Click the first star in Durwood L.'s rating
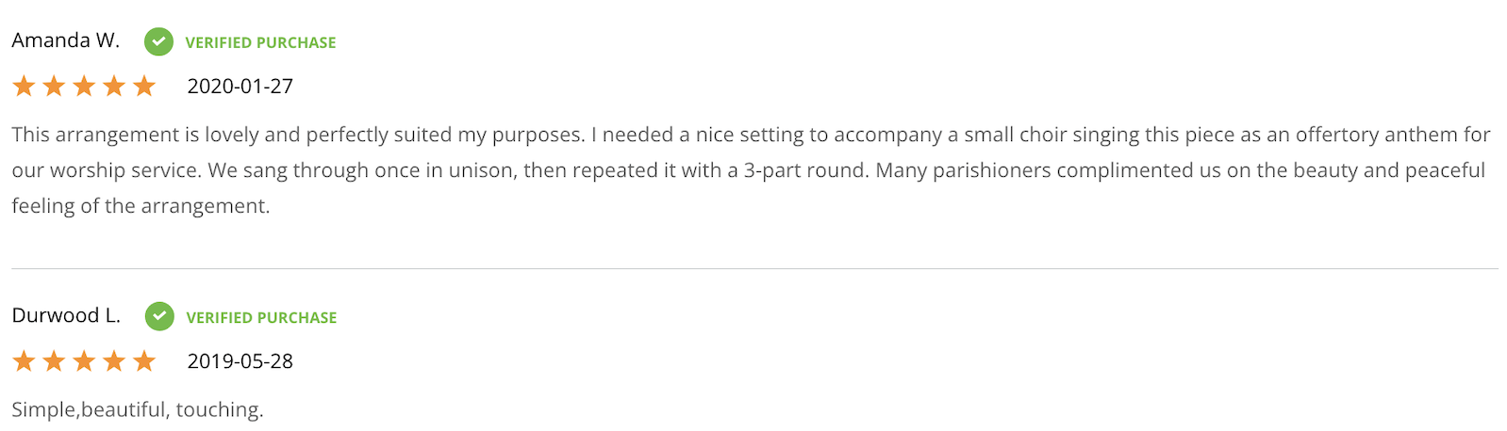The width and height of the screenshot is (1507, 431). tap(24, 361)
